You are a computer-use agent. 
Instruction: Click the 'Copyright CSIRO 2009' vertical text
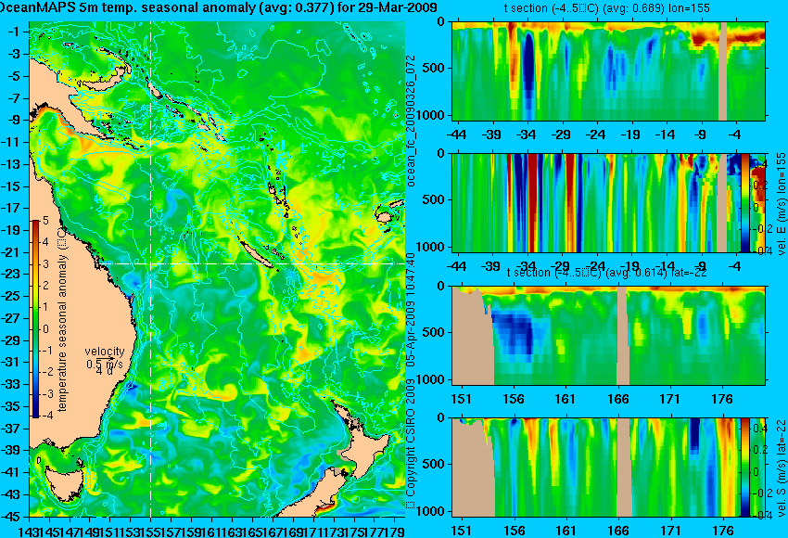tap(411, 443)
